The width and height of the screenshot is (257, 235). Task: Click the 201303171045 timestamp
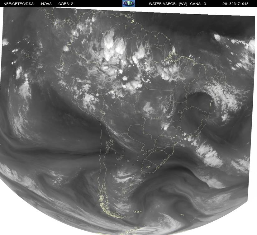click(236, 4)
